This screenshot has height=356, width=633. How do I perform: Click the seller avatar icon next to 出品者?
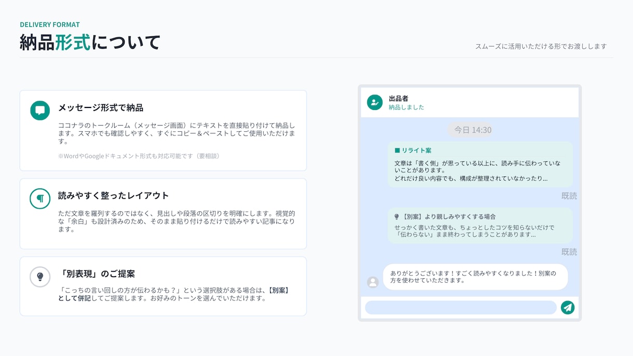[x=375, y=102]
